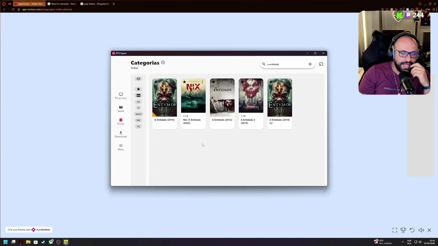Screen dimensions: 438x246
Task: Click the 'Todas' subtitle under Categorias
Action: [134, 68]
